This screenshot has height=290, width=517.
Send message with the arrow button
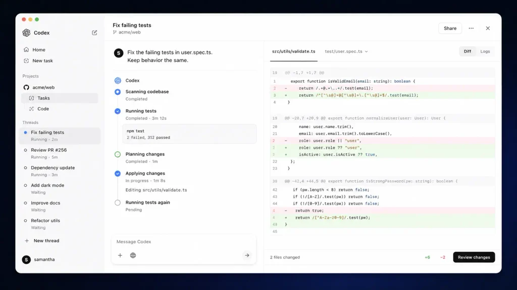coord(247,255)
